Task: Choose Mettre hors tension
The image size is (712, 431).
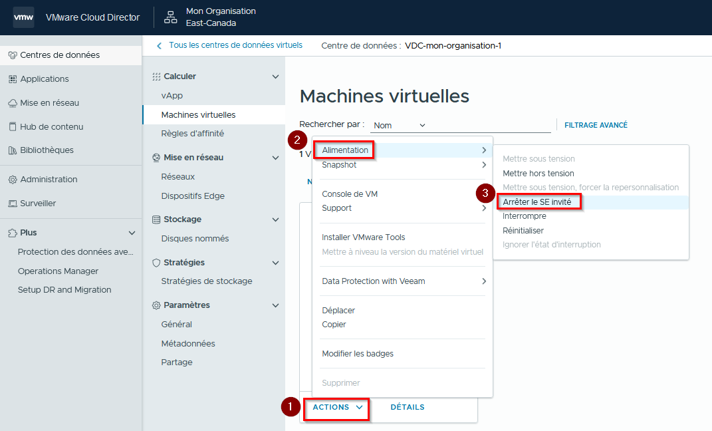Action: (538, 174)
